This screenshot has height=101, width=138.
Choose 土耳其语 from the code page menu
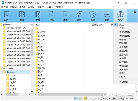[124, 54]
